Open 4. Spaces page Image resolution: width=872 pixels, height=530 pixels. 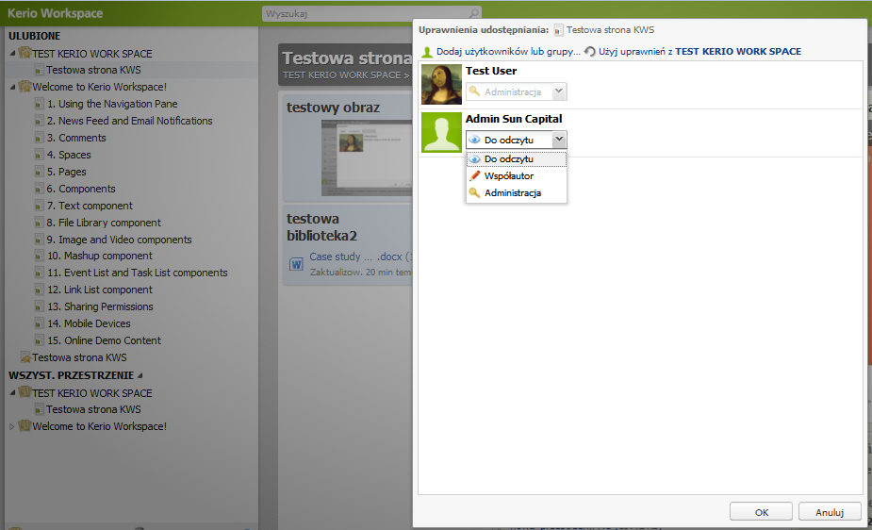[x=69, y=155]
